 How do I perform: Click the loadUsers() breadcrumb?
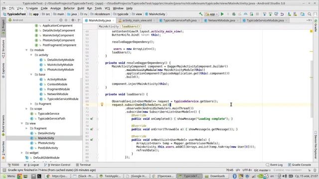131,26
